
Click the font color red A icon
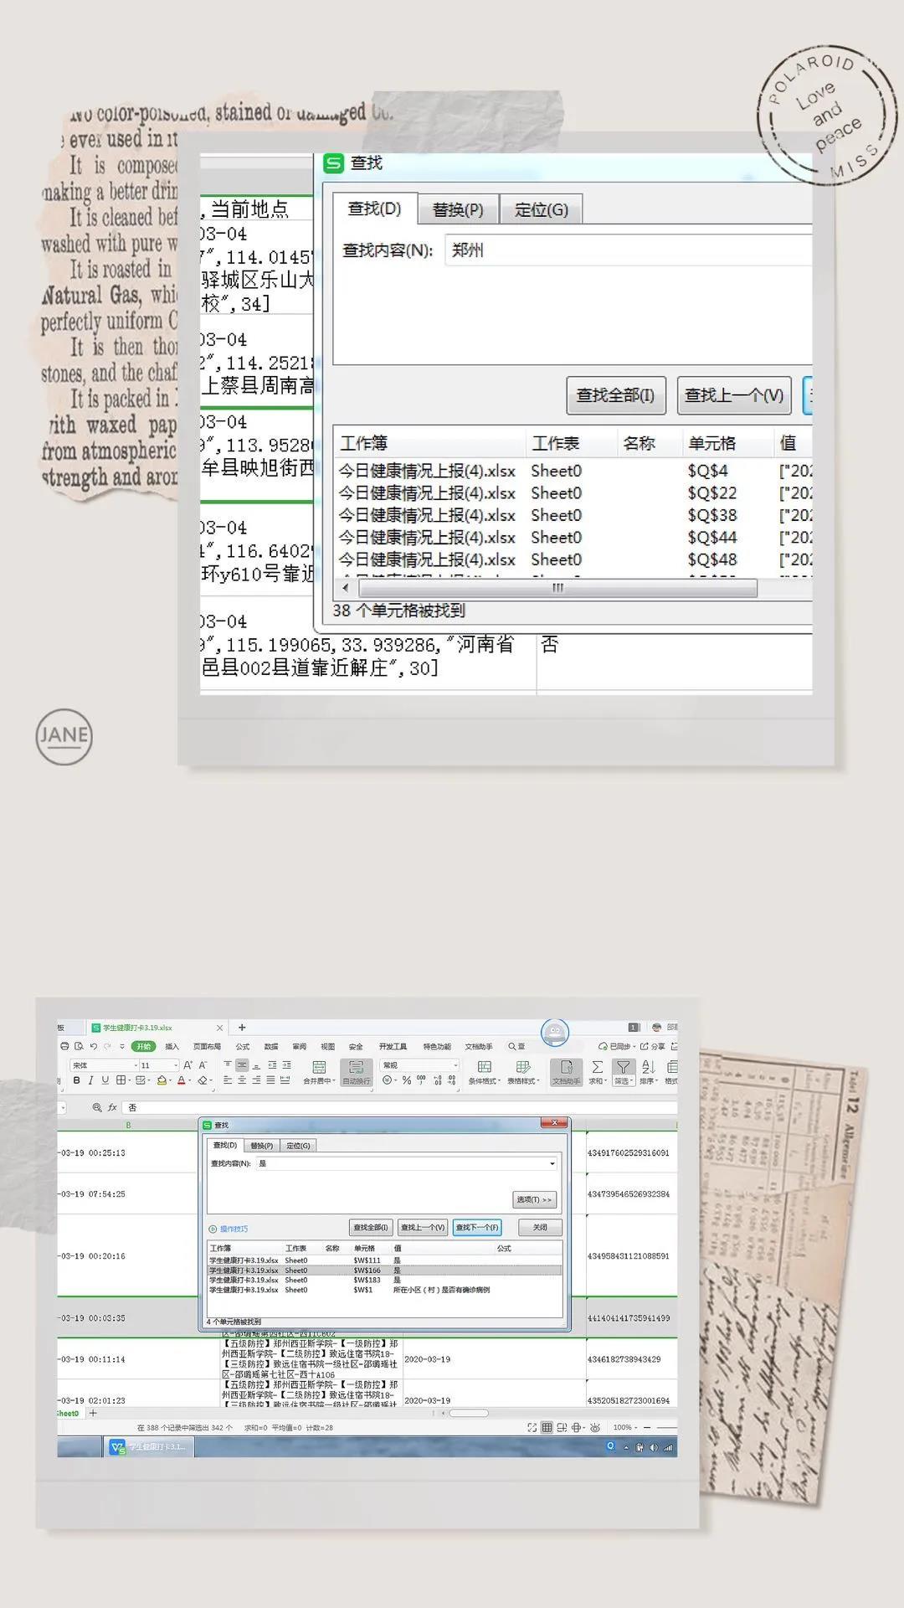tap(181, 1080)
